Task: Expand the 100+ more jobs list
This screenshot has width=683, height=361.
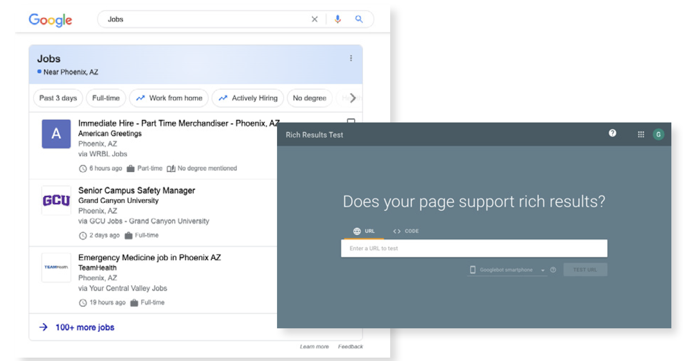Action: [85, 327]
